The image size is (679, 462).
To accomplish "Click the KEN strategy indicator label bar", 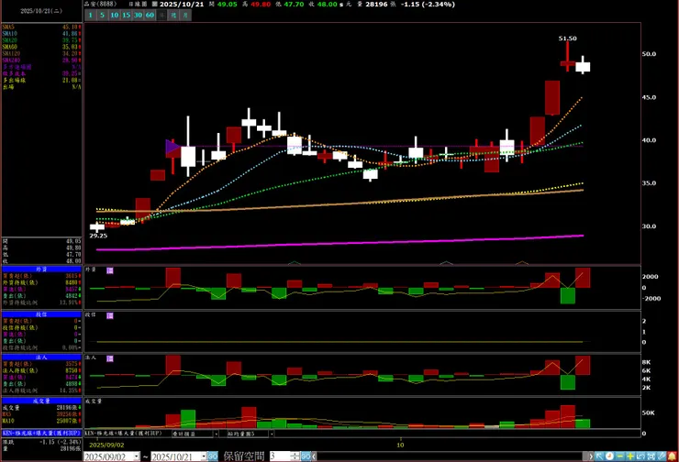I will pos(41,433).
